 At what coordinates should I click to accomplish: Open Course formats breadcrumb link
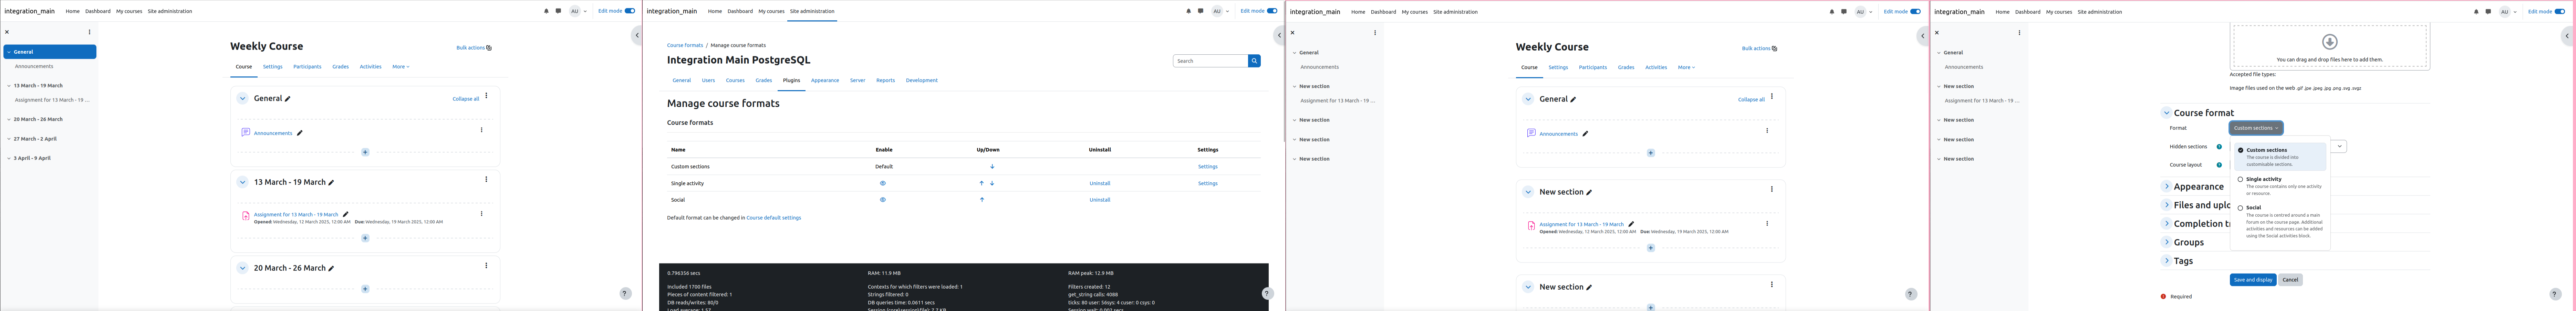(x=685, y=45)
